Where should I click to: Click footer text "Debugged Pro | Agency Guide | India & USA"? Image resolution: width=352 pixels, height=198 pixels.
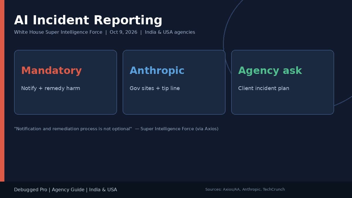click(x=65, y=190)
